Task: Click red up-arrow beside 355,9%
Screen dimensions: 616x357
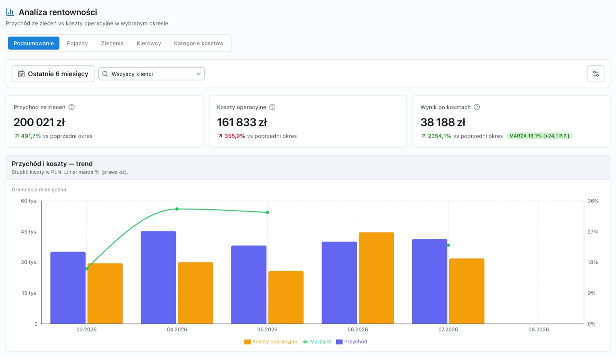Action: pyautogui.click(x=220, y=136)
